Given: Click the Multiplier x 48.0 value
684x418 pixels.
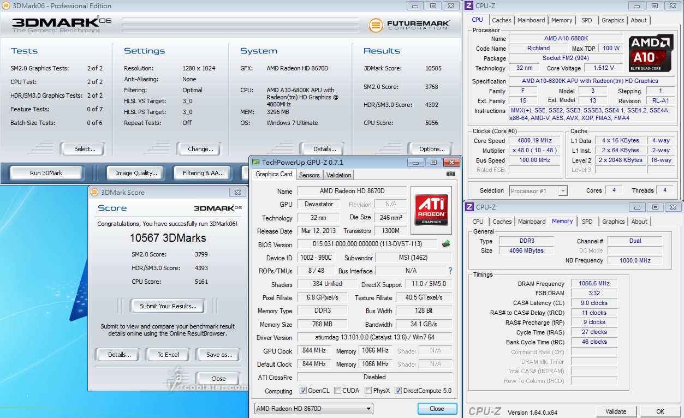Looking at the screenshot, I should coord(534,150).
